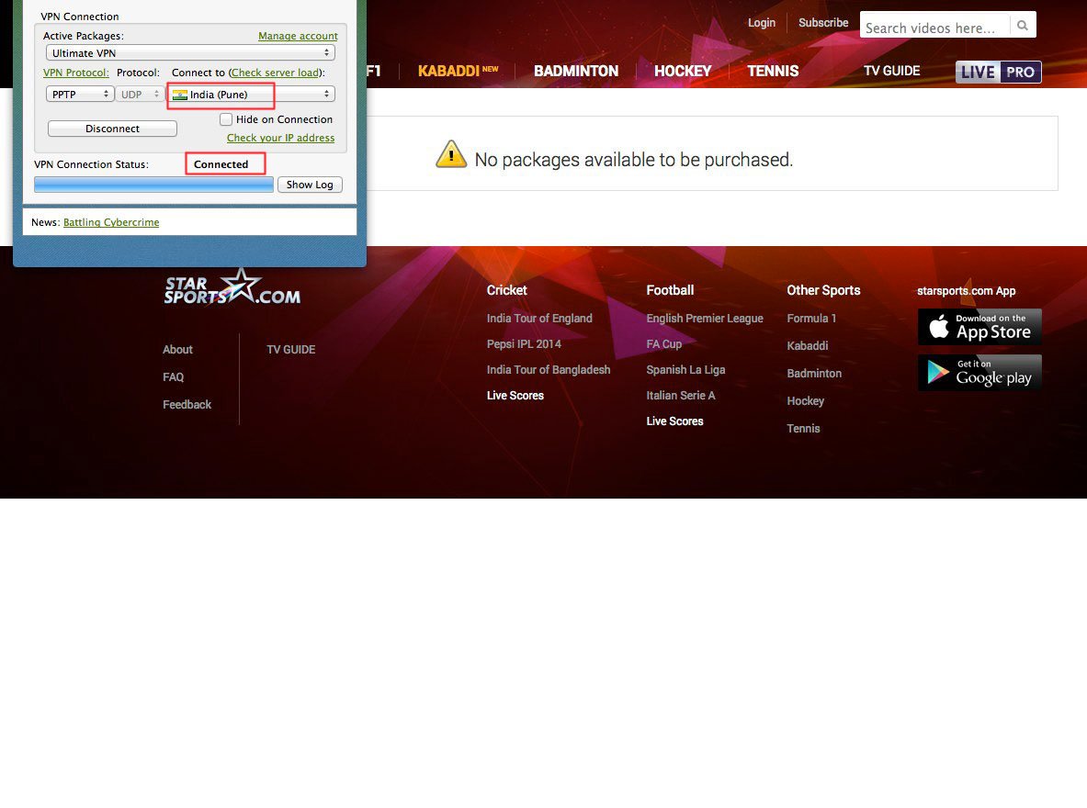Open India Tour of England link
Viewport: 1087px width, 808px height.
click(539, 319)
